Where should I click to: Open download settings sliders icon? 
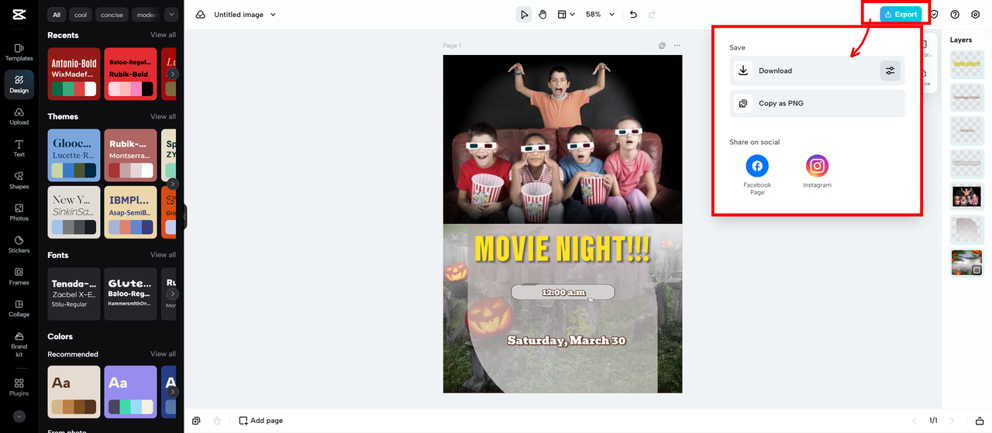890,70
